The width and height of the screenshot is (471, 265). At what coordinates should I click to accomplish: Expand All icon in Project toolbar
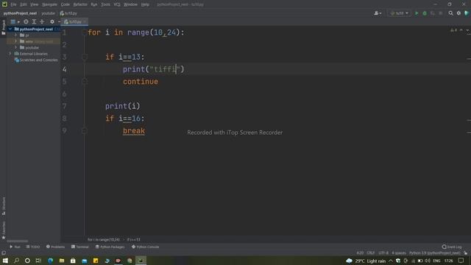(x=34, y=21)
